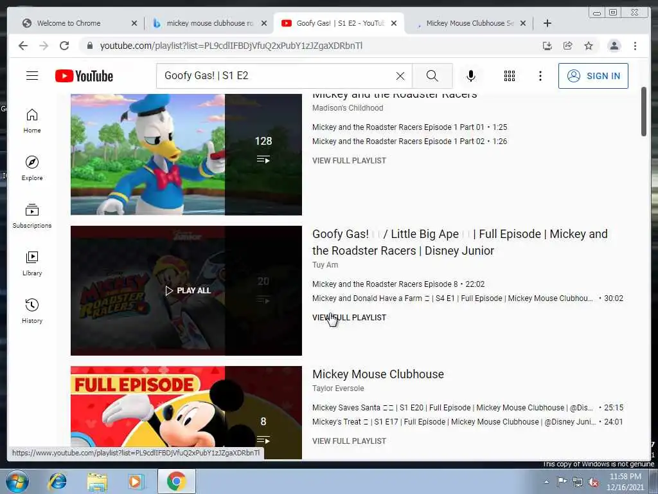Open YouTube settings three-dot menu

pyautogui.click(x=540, y=76)
